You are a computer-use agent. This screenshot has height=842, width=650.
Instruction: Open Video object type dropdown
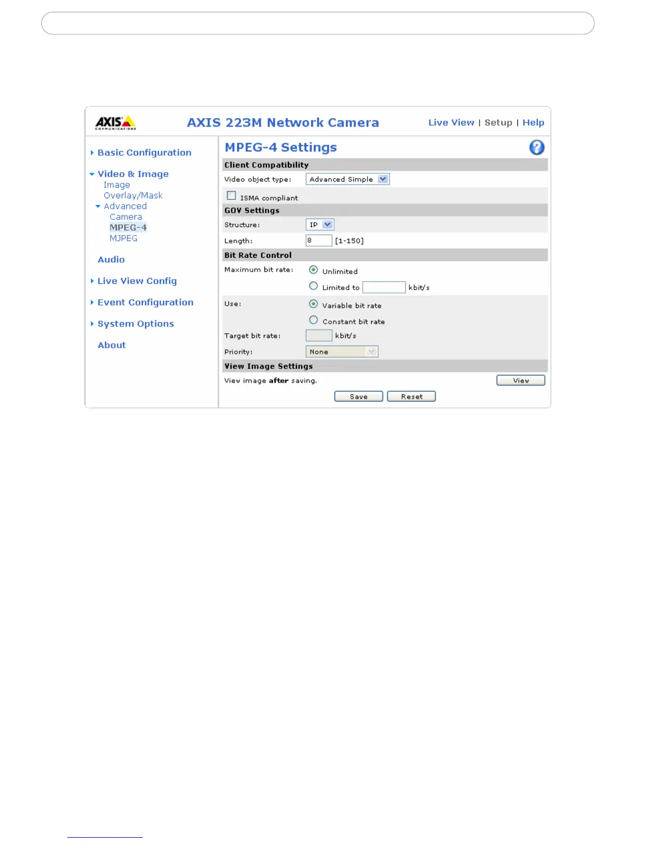[347, 179]
